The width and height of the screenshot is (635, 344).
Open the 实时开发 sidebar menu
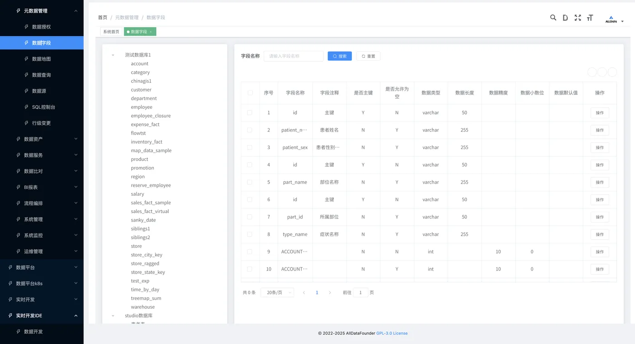pos(42,300)
